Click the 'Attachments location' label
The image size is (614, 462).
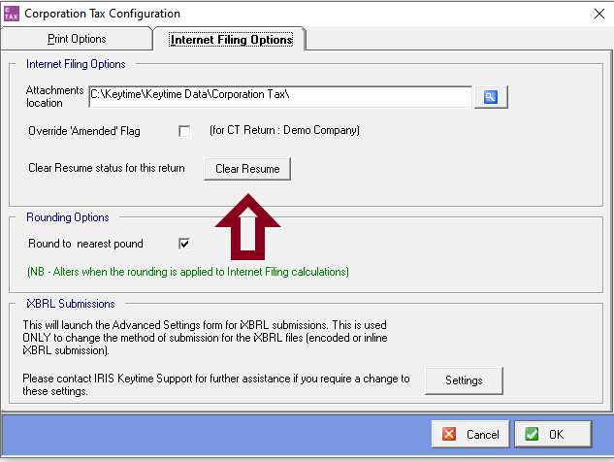(x=55, y=96)
